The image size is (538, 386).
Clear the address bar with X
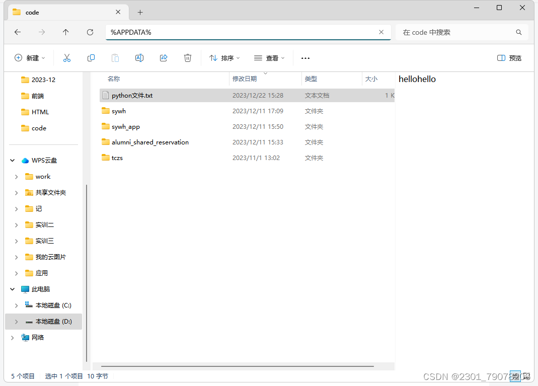[x=381, y=32]
